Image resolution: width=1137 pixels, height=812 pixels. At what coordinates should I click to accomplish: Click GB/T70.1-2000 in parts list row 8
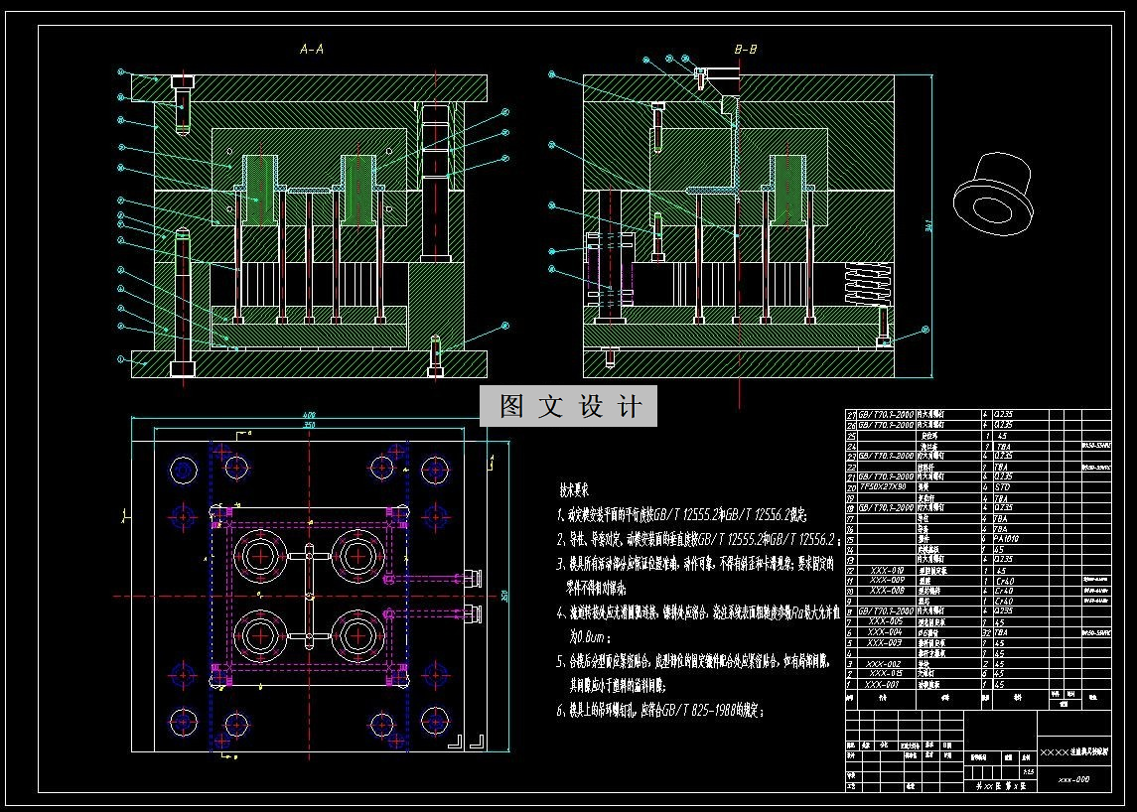(x=886, y=611)
